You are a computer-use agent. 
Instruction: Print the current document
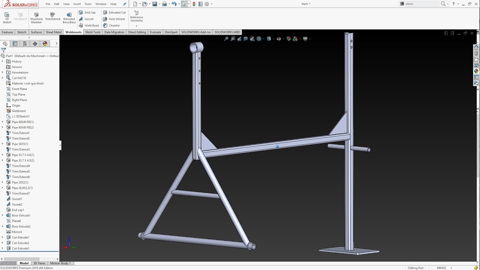point(164,4)
